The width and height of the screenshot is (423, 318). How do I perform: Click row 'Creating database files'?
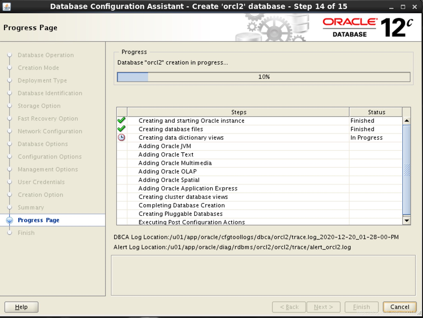259,129
